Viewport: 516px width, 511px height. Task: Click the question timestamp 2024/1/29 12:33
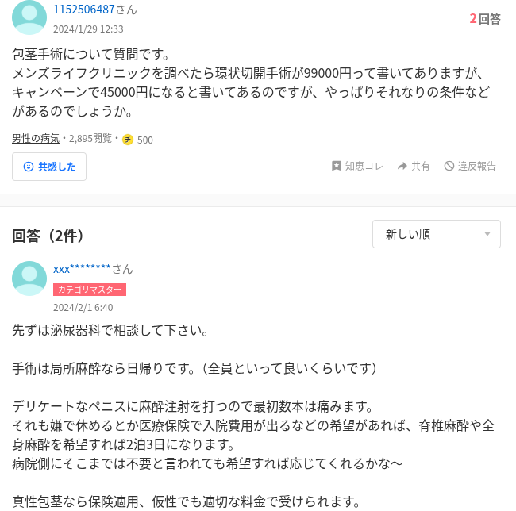pyautogui.click(x=88, y=29)
